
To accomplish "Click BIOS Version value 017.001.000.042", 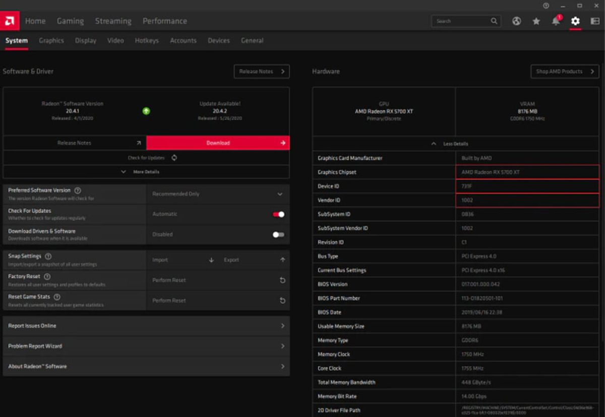I will pos(481,284).
